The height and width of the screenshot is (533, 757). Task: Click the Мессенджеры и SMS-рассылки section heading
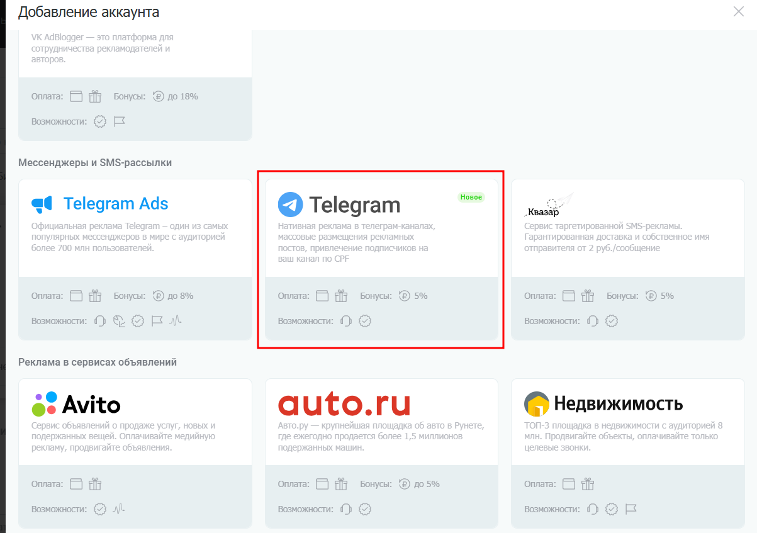(95, 163)
